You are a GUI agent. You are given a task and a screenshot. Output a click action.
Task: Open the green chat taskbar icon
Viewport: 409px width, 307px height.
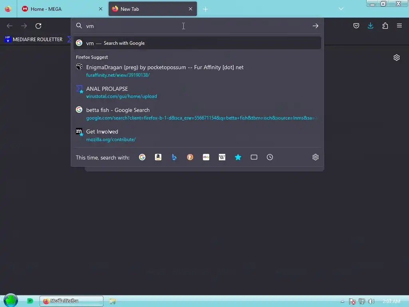tap(30, 301)
